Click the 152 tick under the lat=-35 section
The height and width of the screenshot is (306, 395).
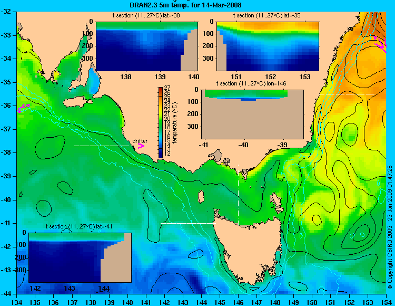pyautogui.click(x=271, y=77)
